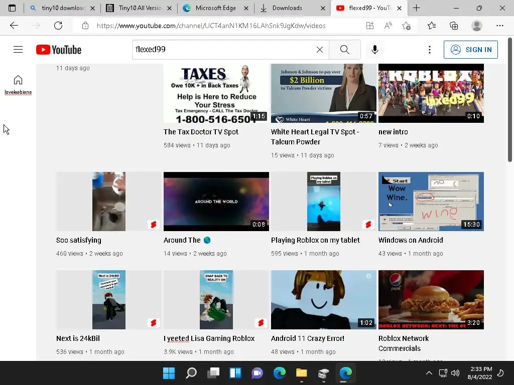Click 'I yeeted Lisa Gaming Roblox' title
Image resolution: width=514 pixels, height=385 pixels.
[209, 338]
